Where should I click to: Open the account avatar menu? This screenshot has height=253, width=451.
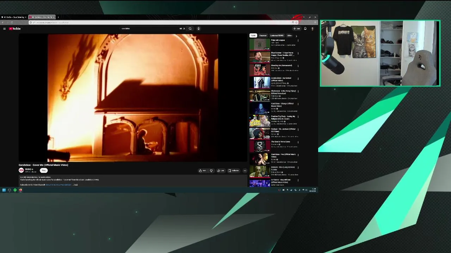point(312,28)
